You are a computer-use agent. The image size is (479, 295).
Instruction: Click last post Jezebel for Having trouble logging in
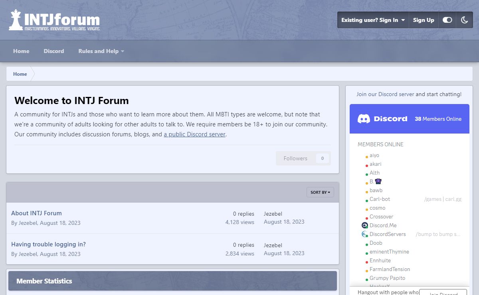pos(273,245)
